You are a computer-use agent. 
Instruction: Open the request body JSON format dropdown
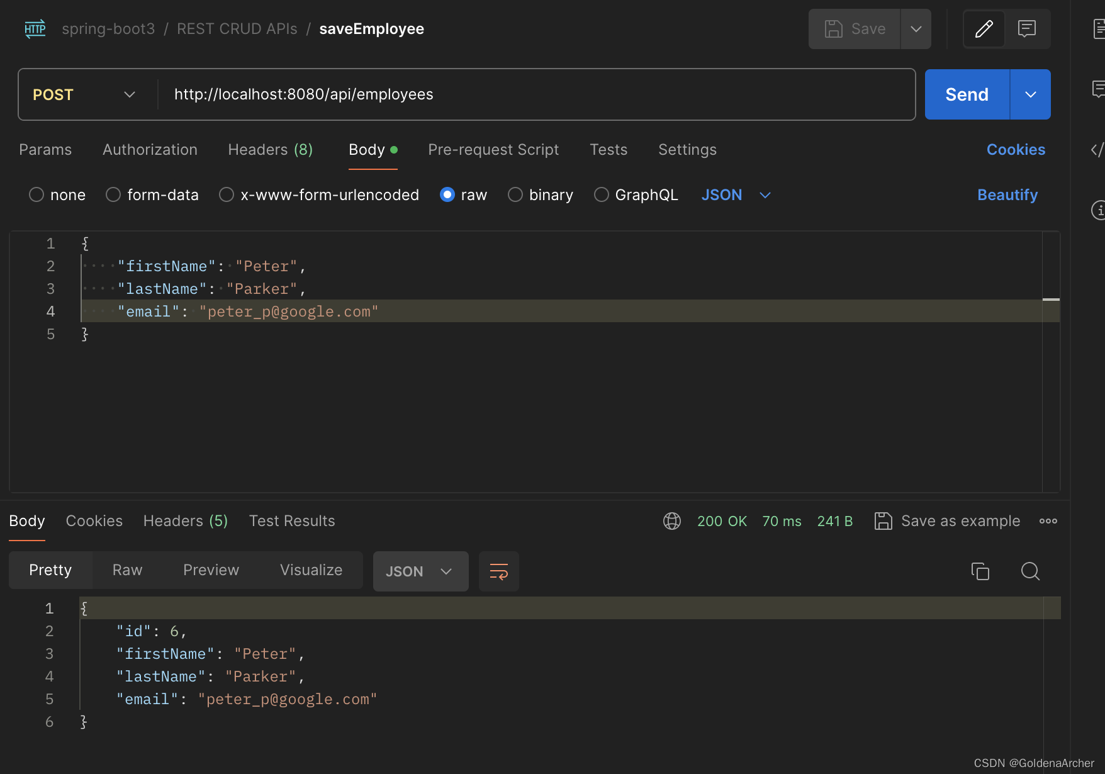click(x=736, y=195)
